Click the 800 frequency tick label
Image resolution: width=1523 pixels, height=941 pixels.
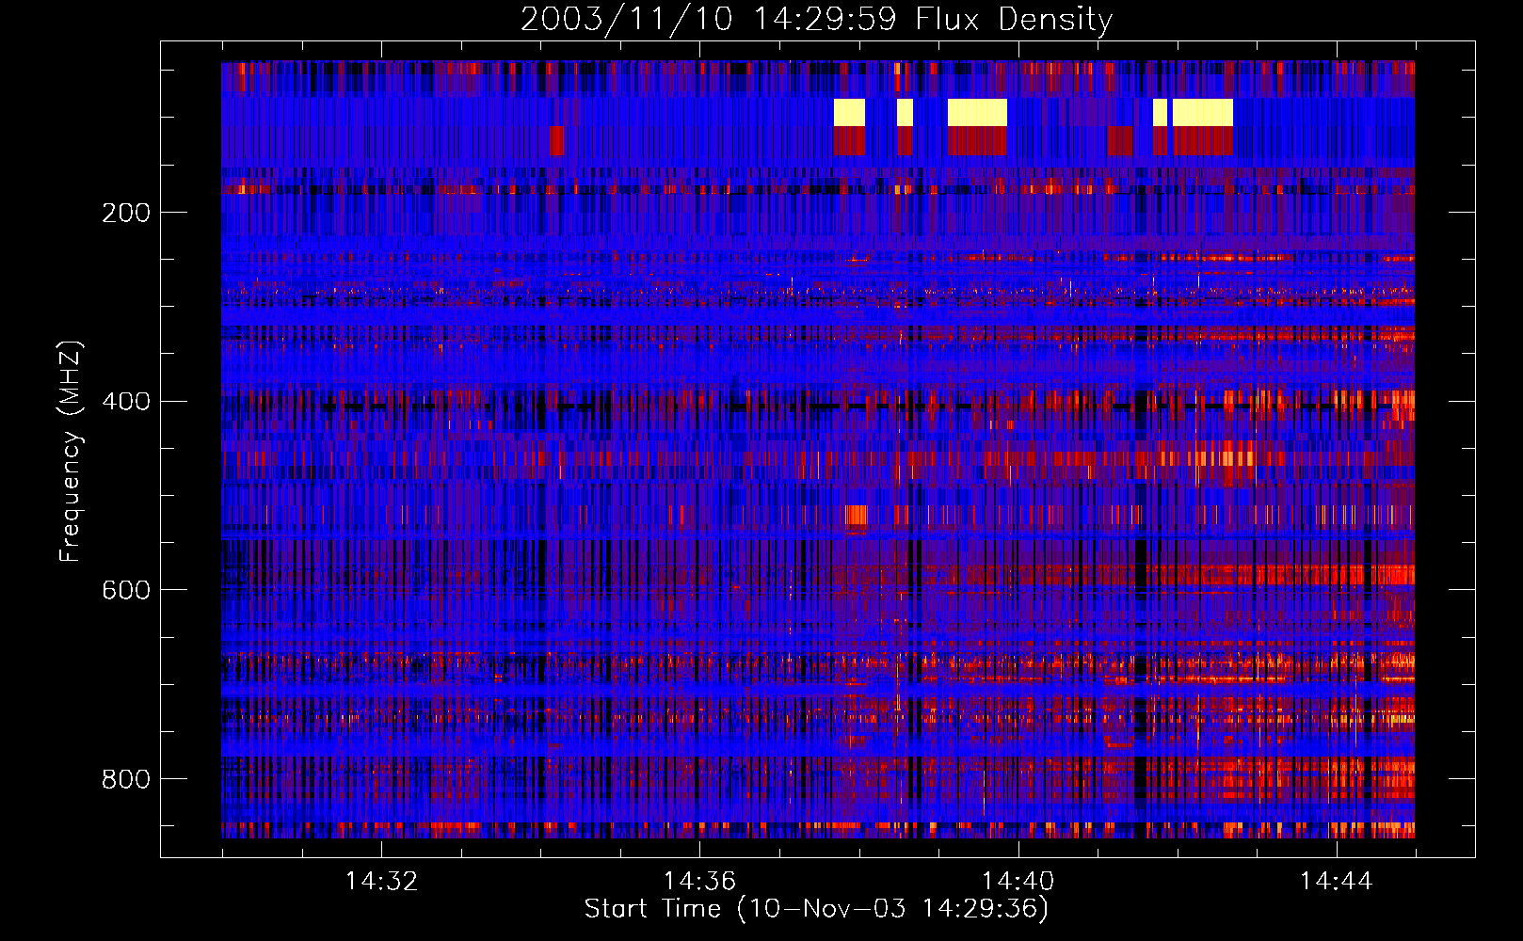point(126,779)
